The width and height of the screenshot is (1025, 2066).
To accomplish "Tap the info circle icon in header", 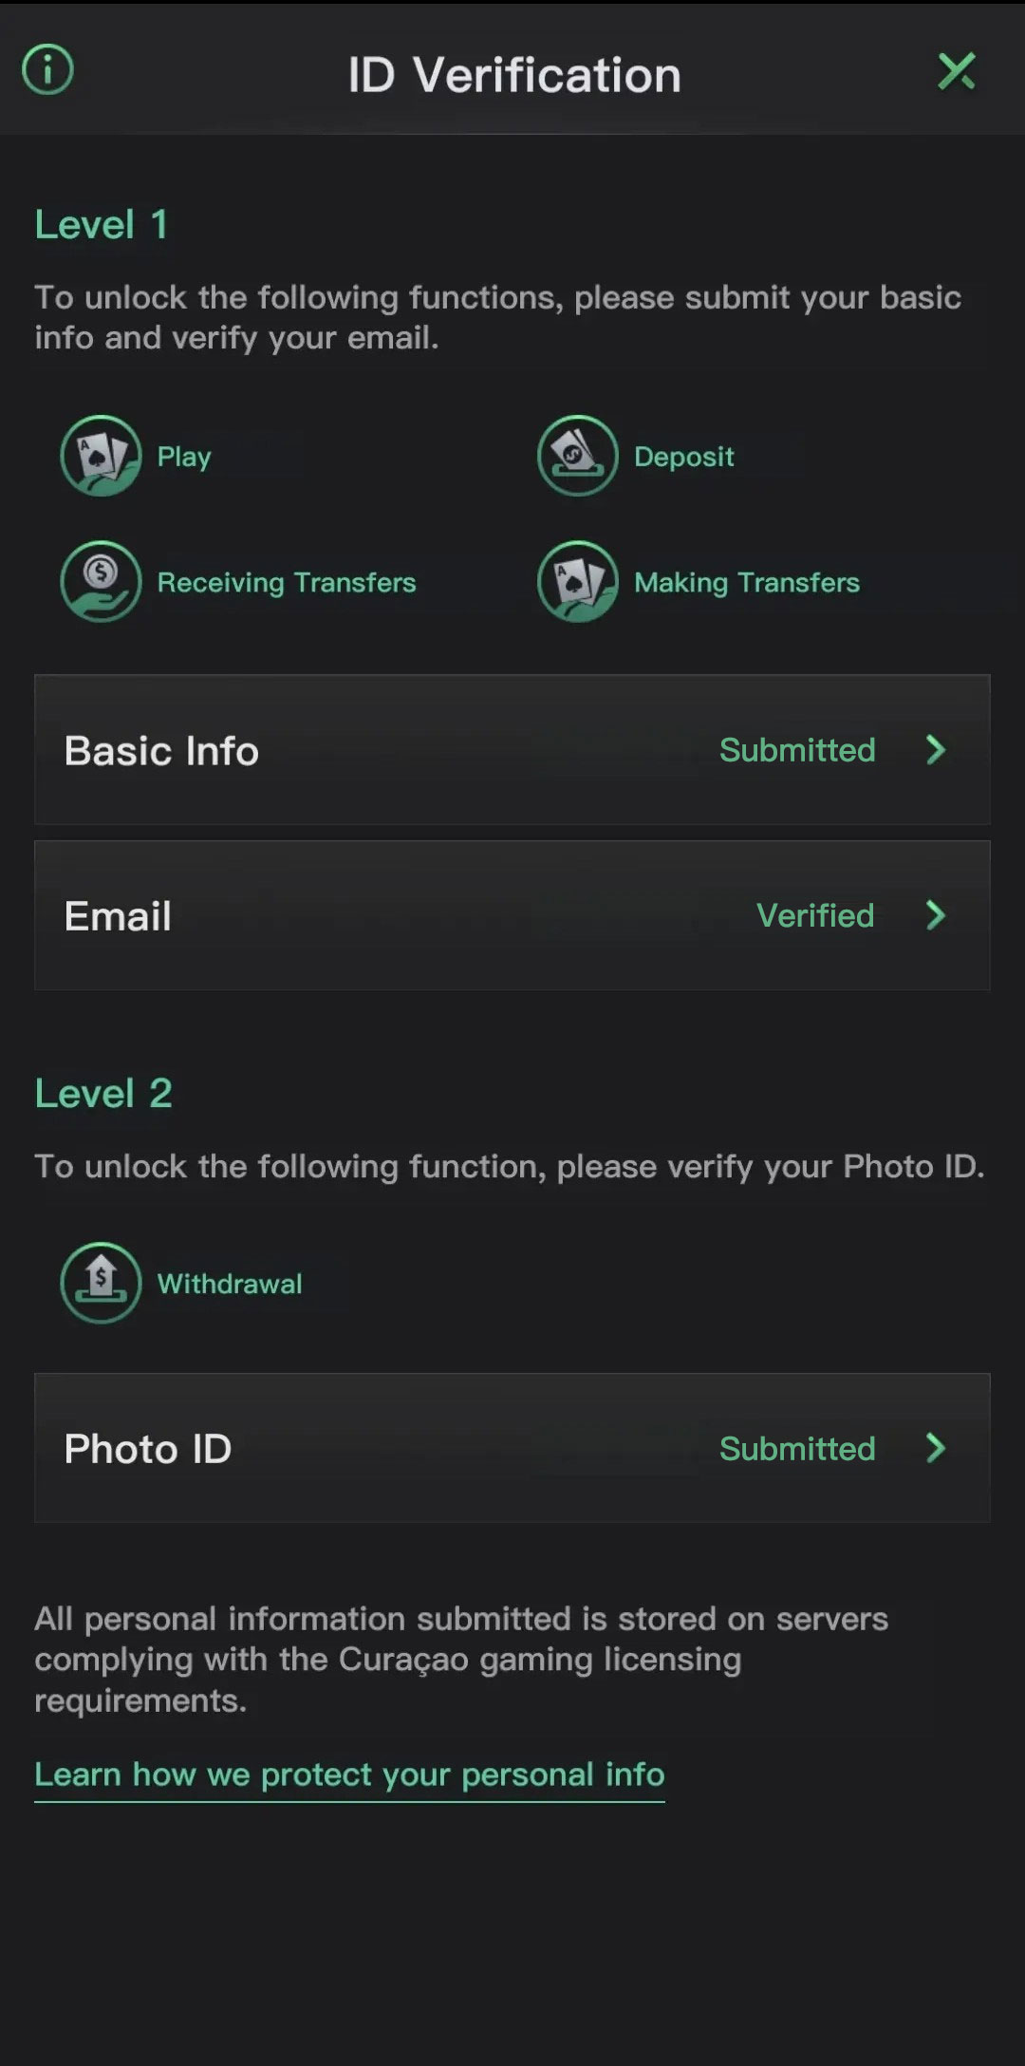I will pyautogui.click(x=47, y=70).
